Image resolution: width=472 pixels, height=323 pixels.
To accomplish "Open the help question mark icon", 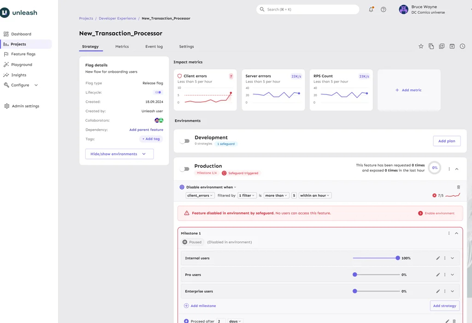I will [383, 9].
